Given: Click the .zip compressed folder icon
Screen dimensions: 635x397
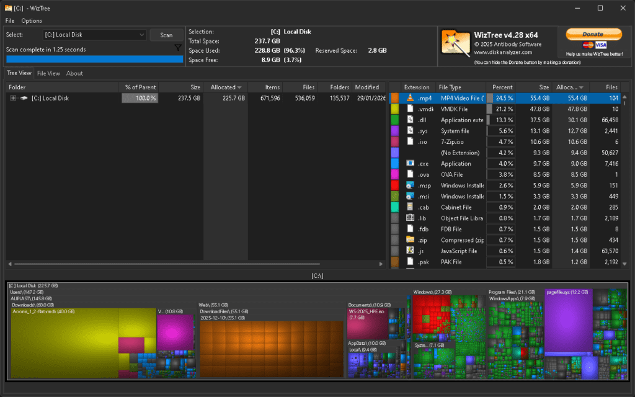Looking at the screenshot, I should click(410, 240).
